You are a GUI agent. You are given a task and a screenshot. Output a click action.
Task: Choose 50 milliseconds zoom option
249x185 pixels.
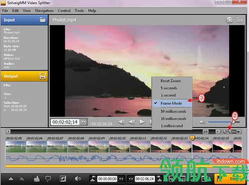coord(172,112)
